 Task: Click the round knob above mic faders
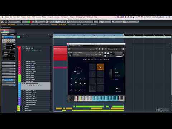(75, 71)
